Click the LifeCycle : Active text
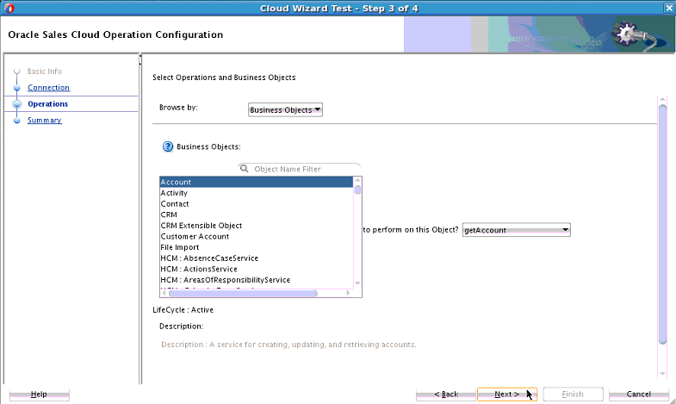Viewport: 676px width, 404px height. [183, 309]
